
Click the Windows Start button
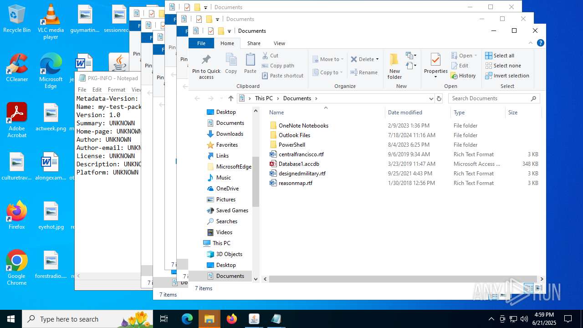click(x=11, y=319)
